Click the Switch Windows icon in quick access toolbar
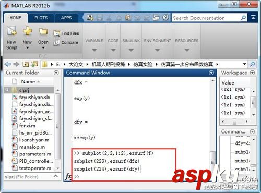 [156, 18]
